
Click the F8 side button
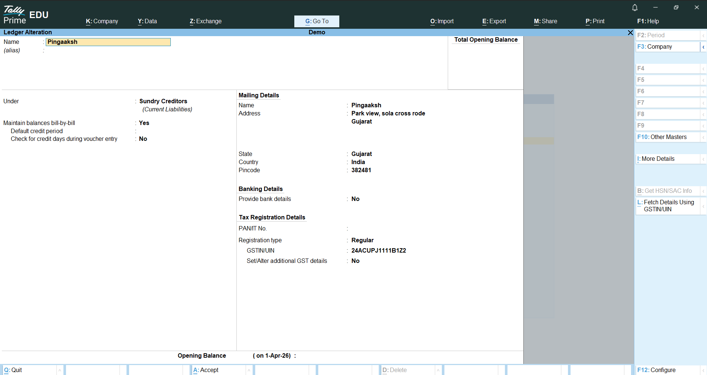(668, 114)
